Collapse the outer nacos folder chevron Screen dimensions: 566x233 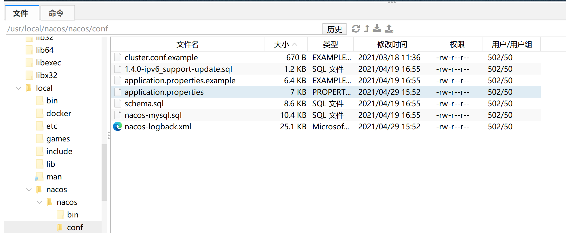[29, 190]
